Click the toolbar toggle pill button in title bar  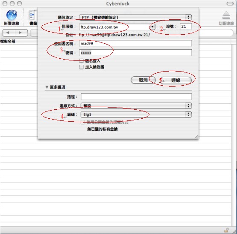(x=230, y=3)
